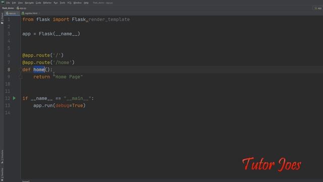This screenshot has height=182, width=323.
Task: Open the Window menu
Action: click(x=77, y=3)
